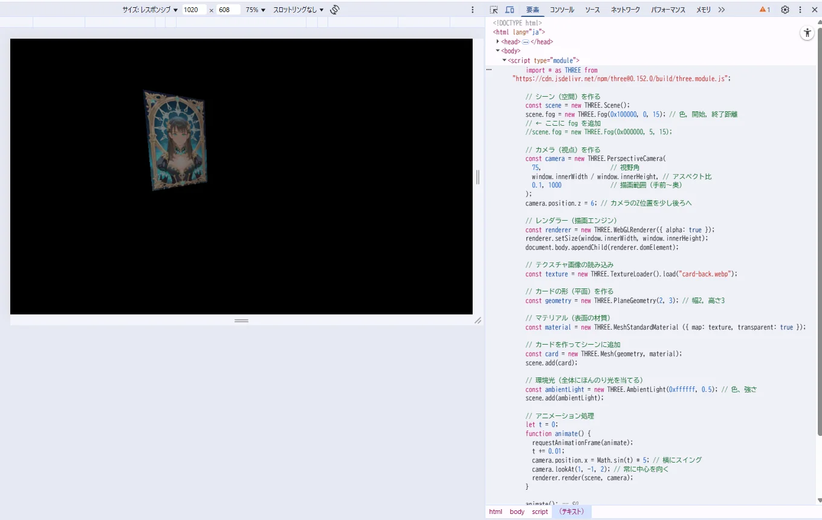Expand the collapsed head element
Screen dimensions: 822x520
(497, 42)
